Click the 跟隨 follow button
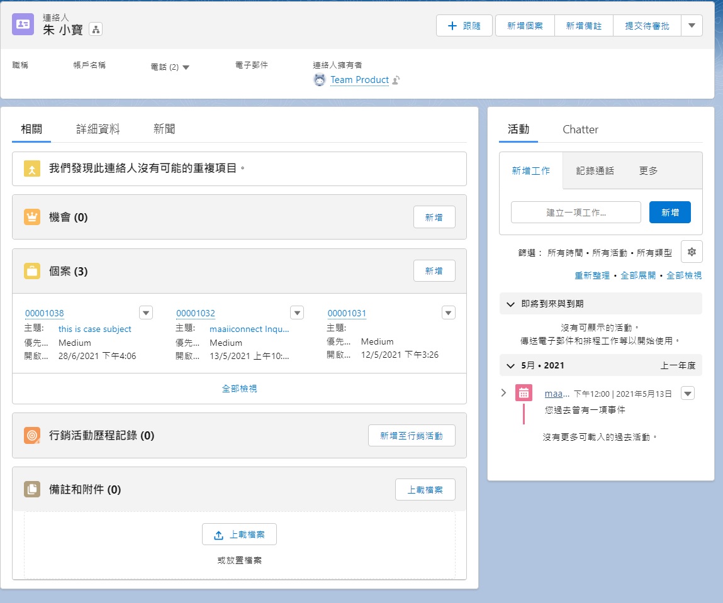 point(464,26)
